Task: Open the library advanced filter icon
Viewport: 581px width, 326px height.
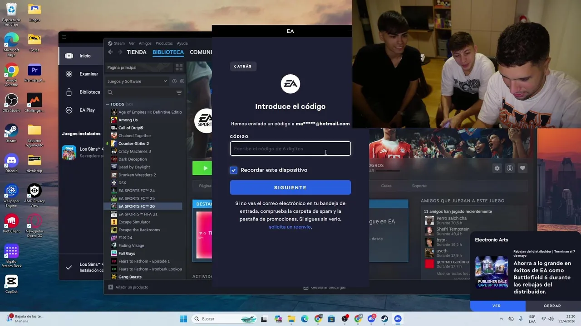Action: [x=179, y=92]
